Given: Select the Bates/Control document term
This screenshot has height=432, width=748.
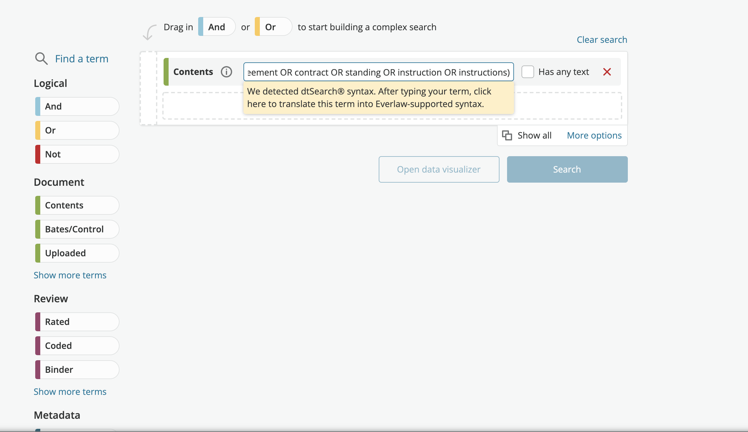Looking at the screenshot, I should click(x=76, y=229).
